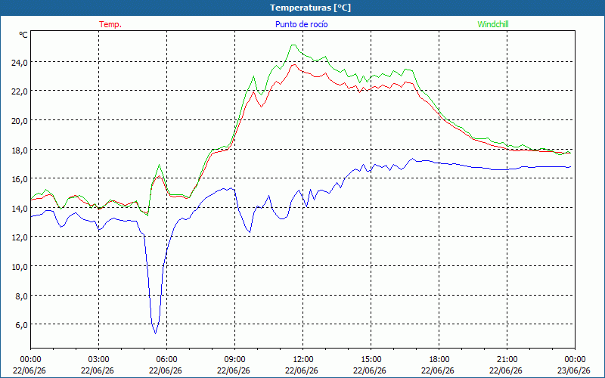Click the 23/06/26 date label on the x-axis
The height and width of the screenshot is (378, 605).
point(574,370)
